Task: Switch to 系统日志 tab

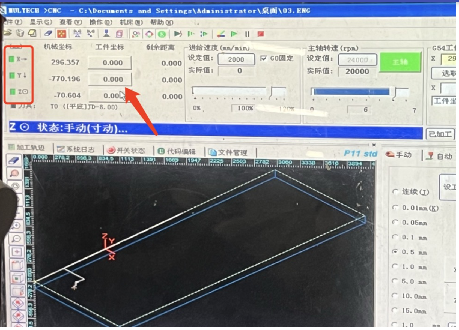Action: [x=76, y=149]
